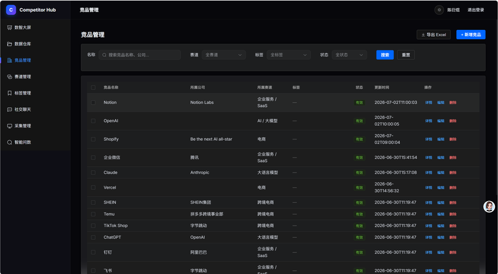Click the 导出 Excel button

pyautogui.click(x=433, y=35)
